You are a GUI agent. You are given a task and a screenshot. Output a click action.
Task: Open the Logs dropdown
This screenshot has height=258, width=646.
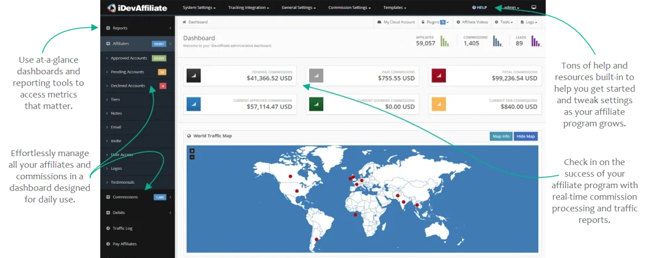(529, 22)
